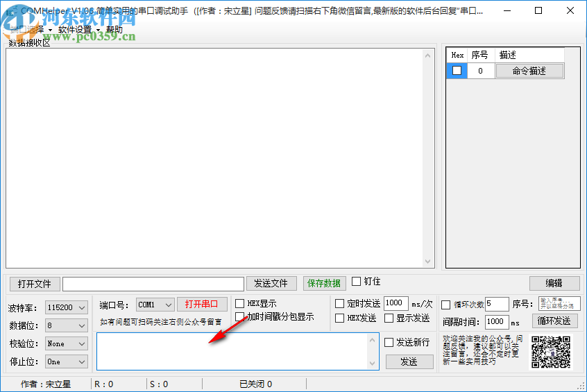Toggle the 发送新行 checkbox
The width and height of the screenshot is (587, 392).
coord(389,342)
